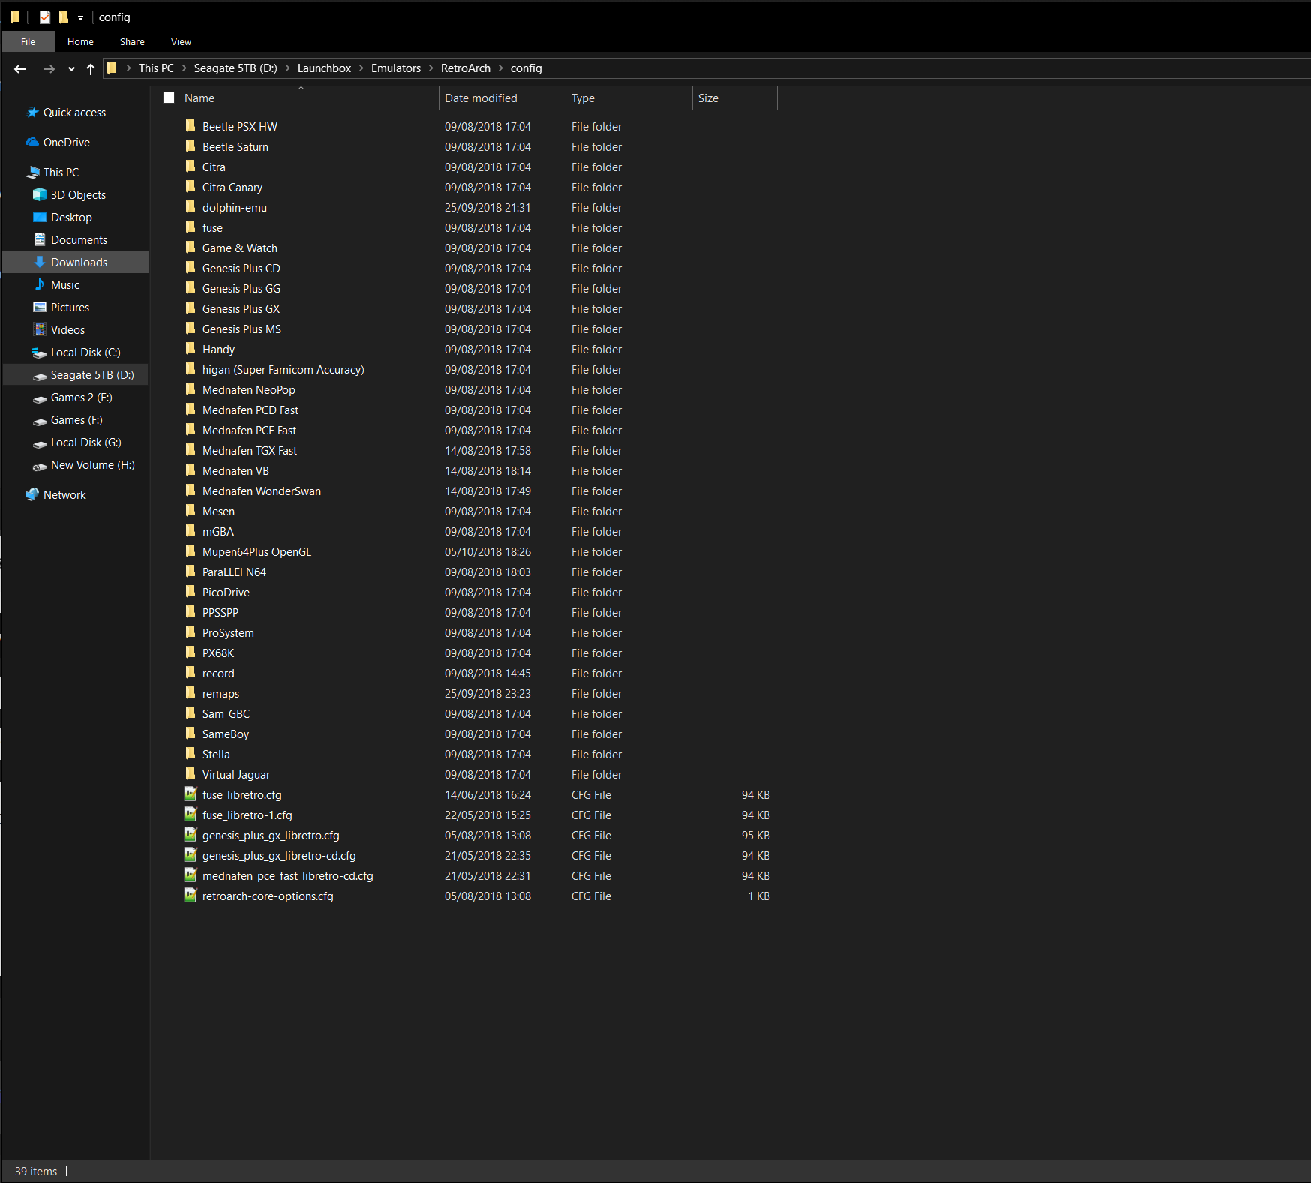
Task: Click the Documents sidebar icon
Action: tap(40, 239)
